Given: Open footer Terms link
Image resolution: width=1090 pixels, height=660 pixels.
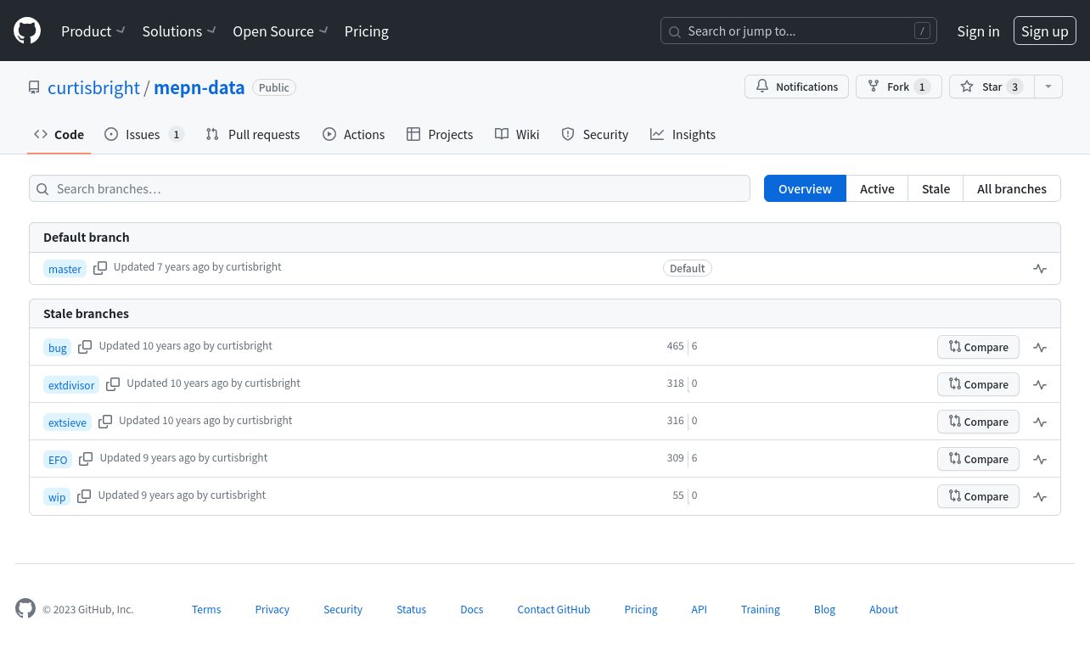Looking at the screenshot, I should tap(206, 609).
